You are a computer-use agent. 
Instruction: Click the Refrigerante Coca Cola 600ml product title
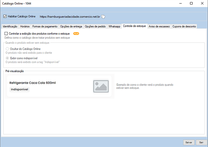(33, 83)
